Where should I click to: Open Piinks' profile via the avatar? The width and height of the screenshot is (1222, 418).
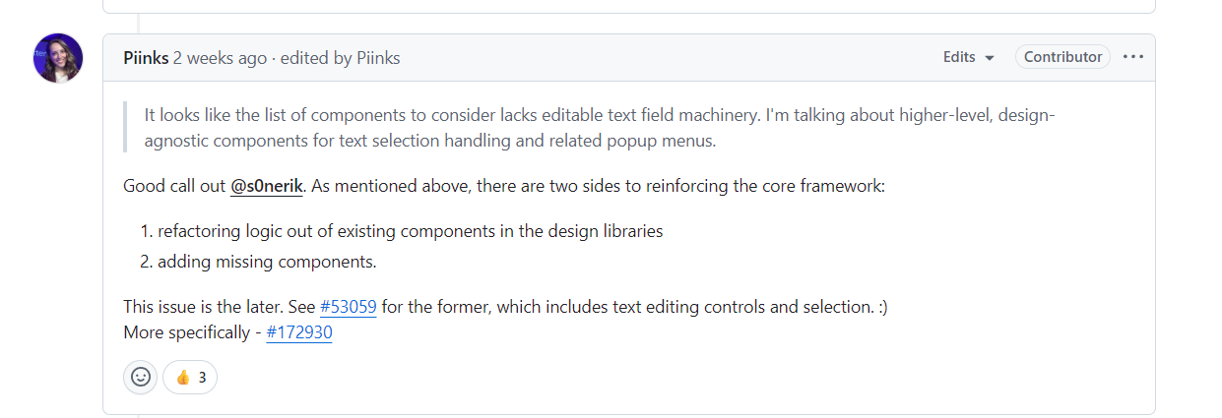pos(58,58)
